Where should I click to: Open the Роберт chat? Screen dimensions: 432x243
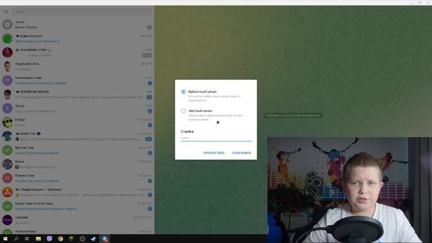(77, 122)
